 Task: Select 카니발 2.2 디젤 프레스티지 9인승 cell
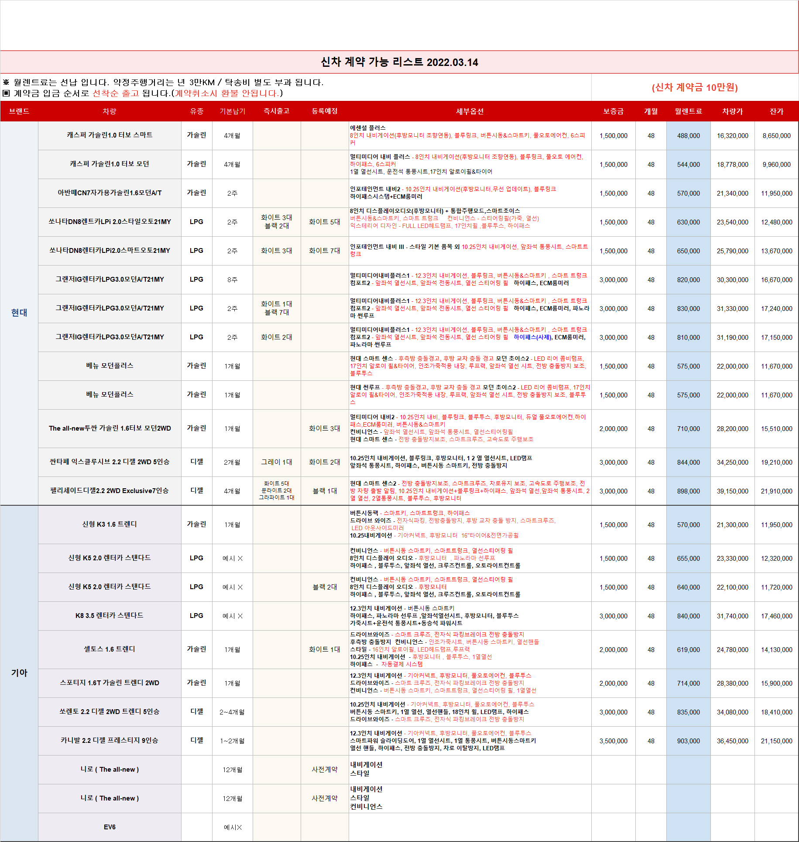click(x=110, y=741)
